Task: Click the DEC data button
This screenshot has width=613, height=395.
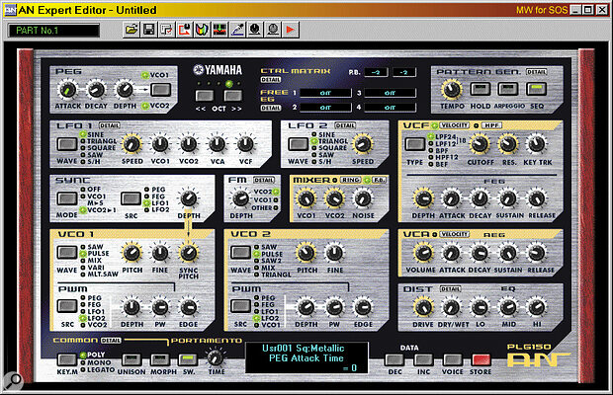Action: pyautogui.click(x=394, y=359)
